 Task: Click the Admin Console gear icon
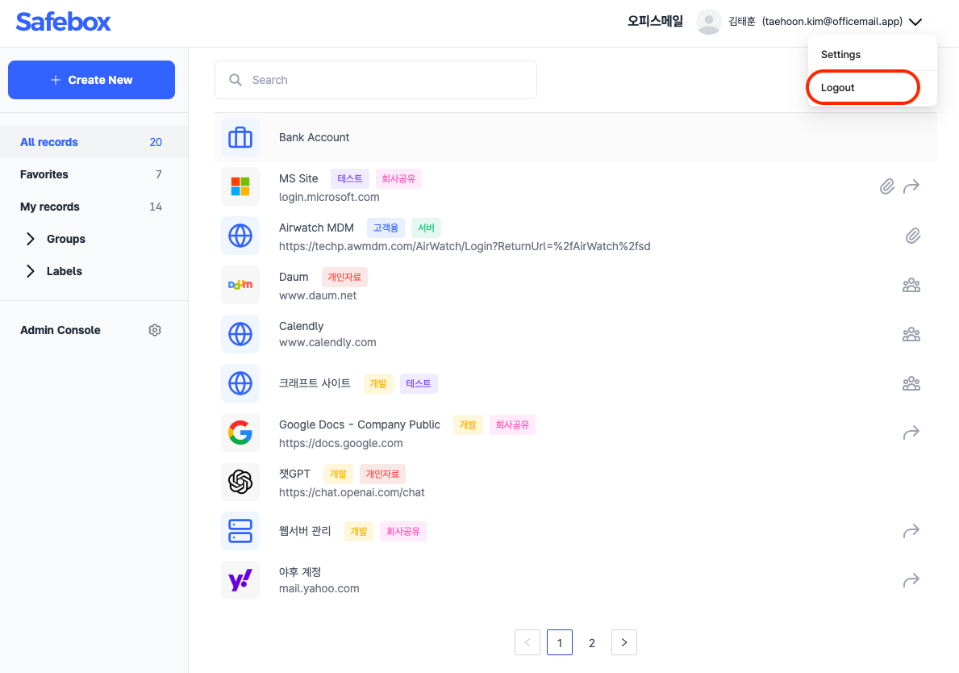[155, 330]
